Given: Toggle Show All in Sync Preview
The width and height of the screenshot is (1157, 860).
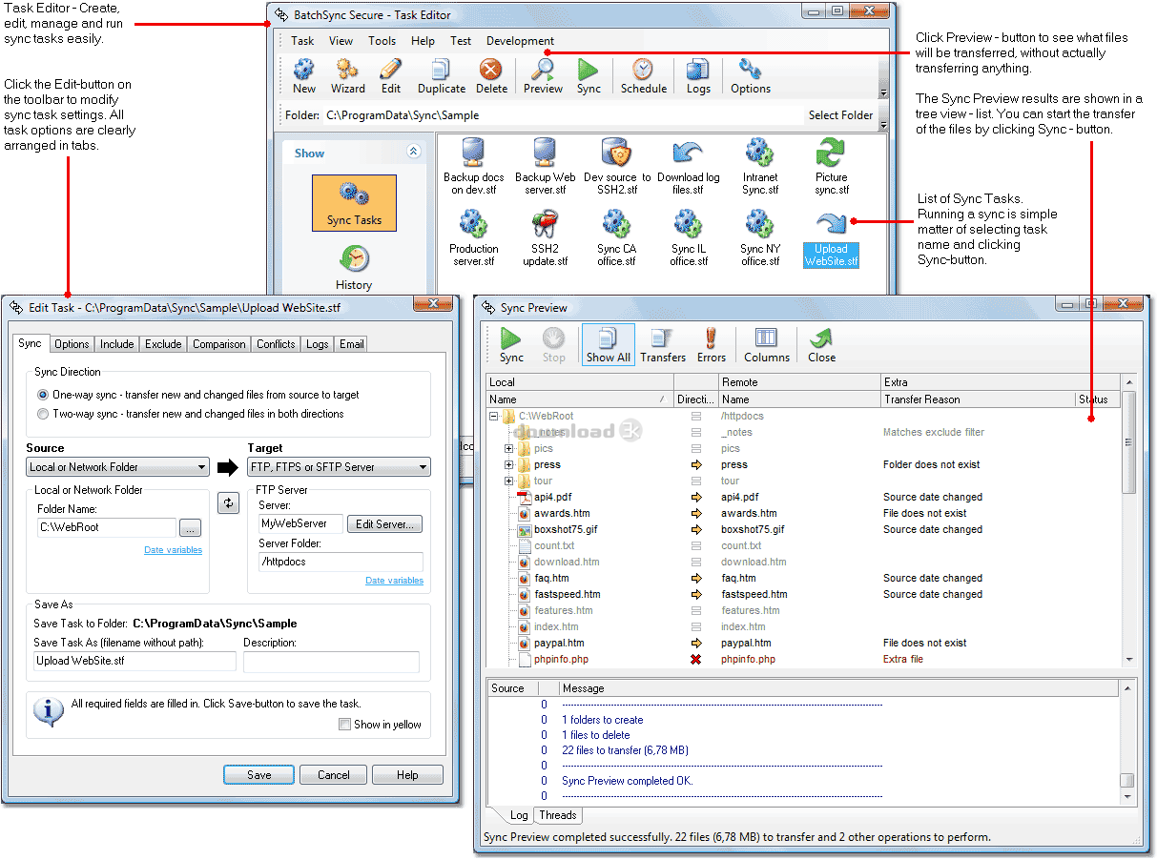Looking at the screenshot, I should pyautogui.click(x=609, y=345).
